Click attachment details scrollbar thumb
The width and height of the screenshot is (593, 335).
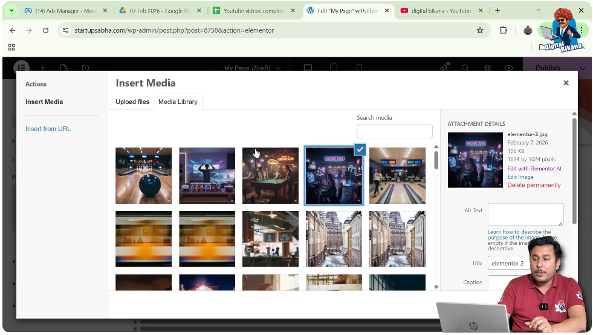(574, 171)
